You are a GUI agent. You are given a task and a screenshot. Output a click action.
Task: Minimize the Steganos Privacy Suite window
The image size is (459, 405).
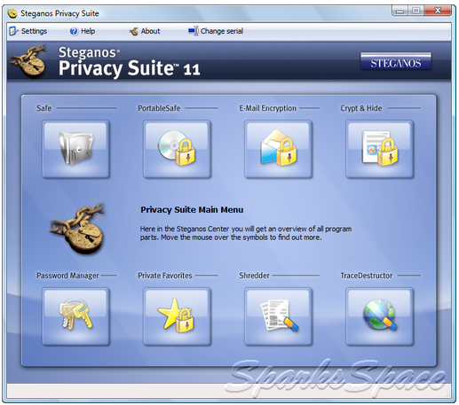coord(400,11)
